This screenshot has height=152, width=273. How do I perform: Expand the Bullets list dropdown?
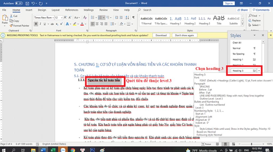[96, 17]
